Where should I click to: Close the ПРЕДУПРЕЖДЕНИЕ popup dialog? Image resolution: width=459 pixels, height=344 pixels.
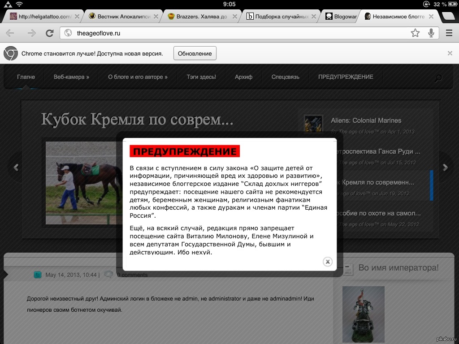pos(328,262)
